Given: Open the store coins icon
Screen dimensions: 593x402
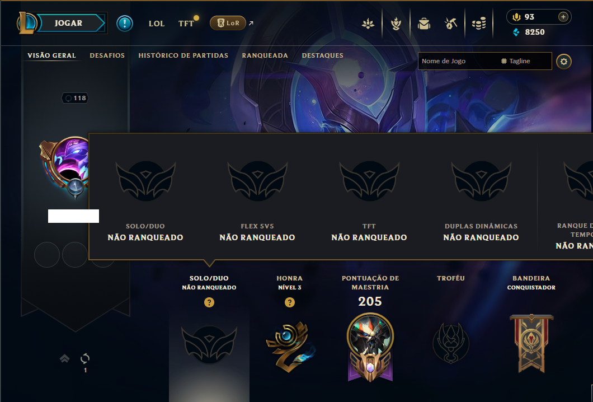Looking at the screenshot, I should pos(479,24).
